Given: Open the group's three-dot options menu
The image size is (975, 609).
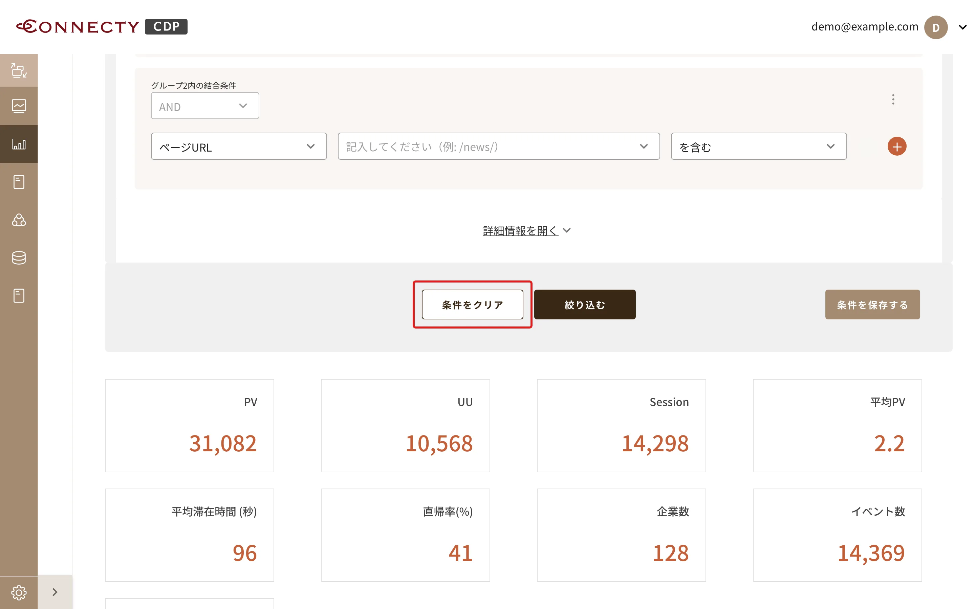Looking at the screenshot, I should (x=893, y=99).
